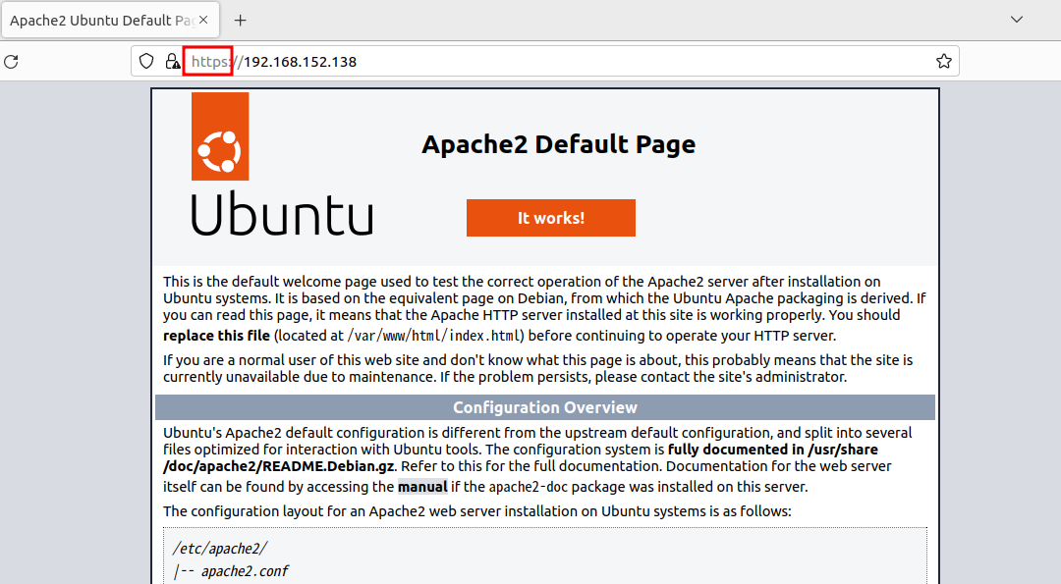Viewport: 1061px width, 584px height.
Task: Bookmark this page with the star icon
Action: tap(944, 62)
